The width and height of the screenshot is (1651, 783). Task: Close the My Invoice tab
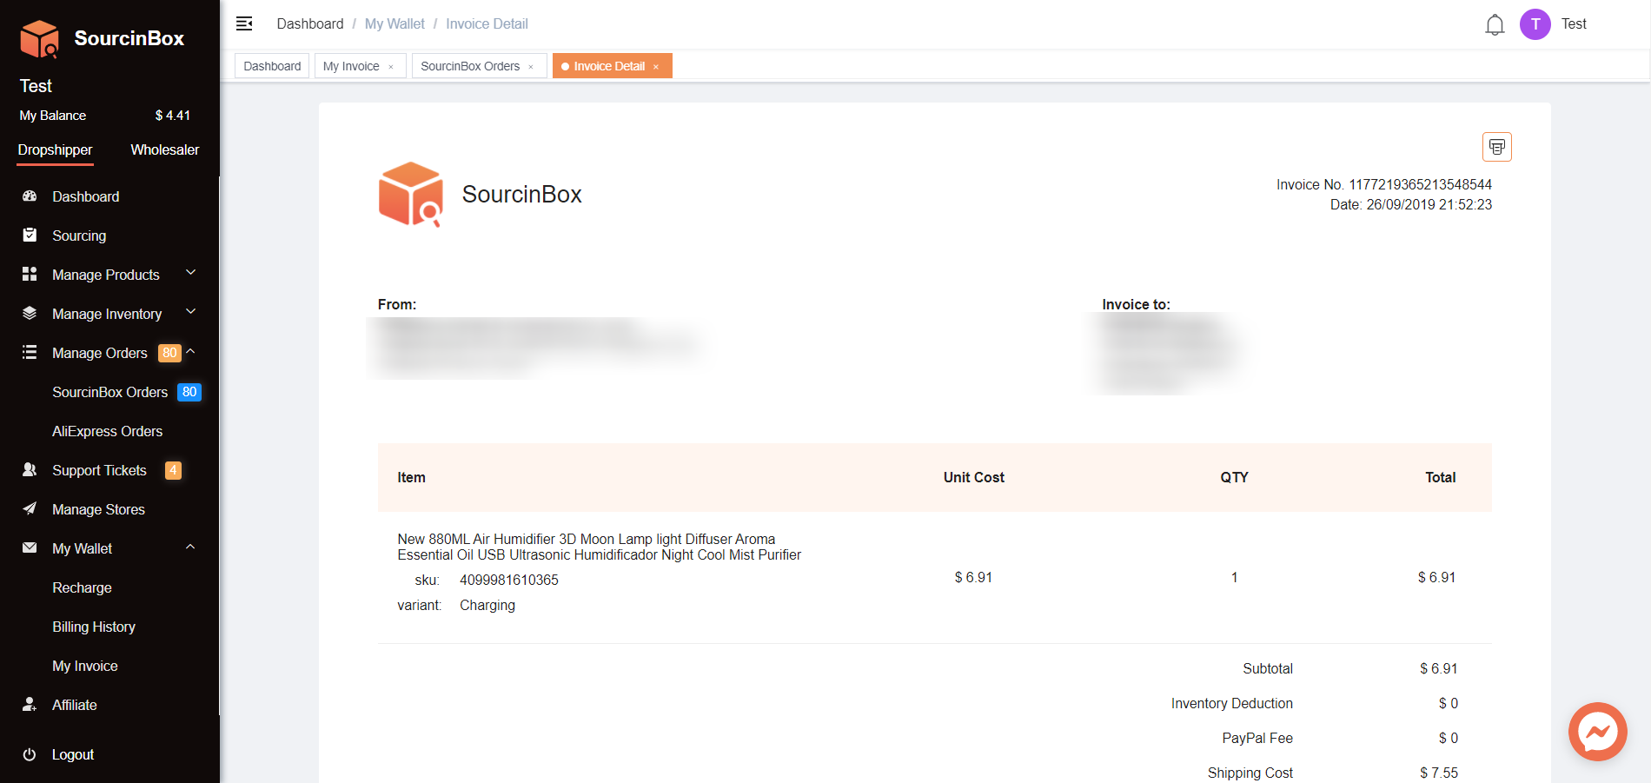click(391, 67)
